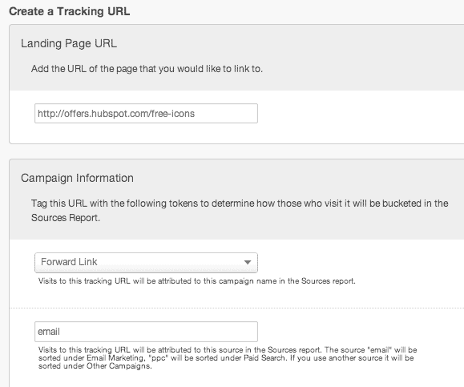Click the gray header of the Landing Page URL panel

[x=236, y=58]
